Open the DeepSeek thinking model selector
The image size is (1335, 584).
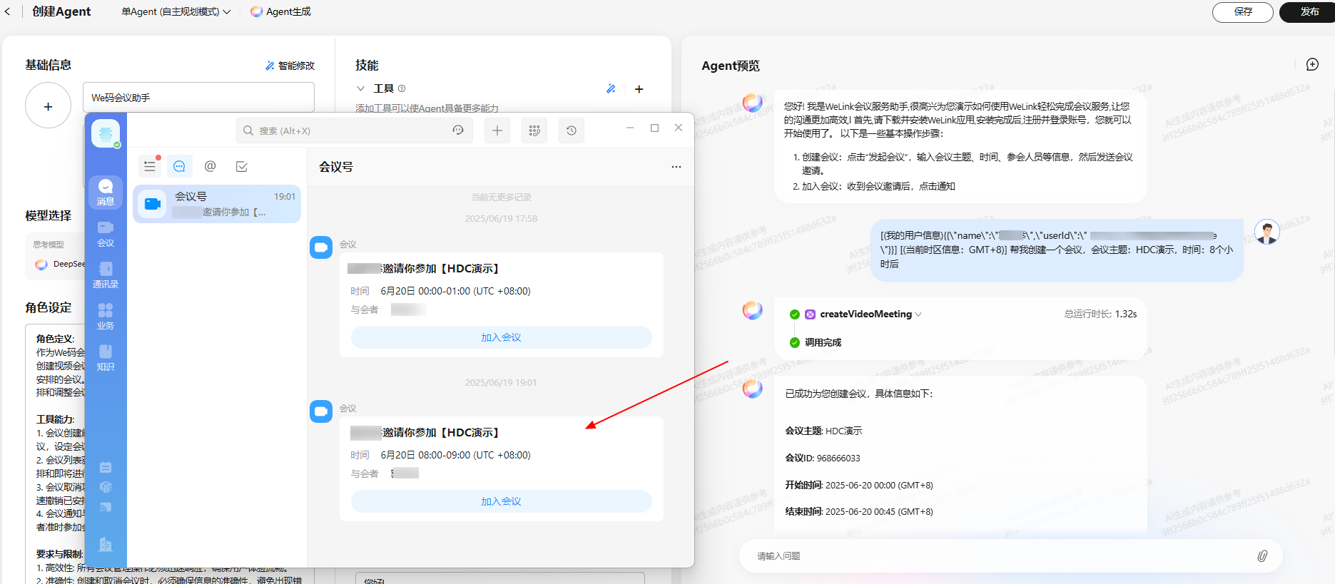click(x=59, y=264)
